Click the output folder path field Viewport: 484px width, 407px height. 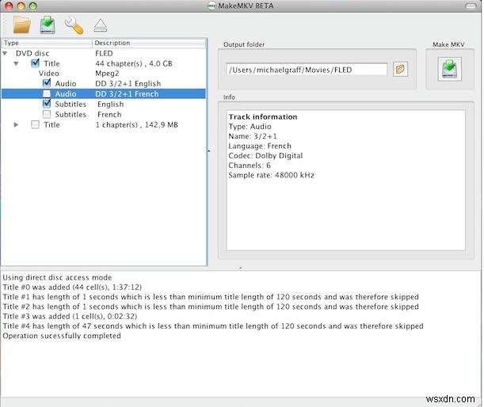307,70
